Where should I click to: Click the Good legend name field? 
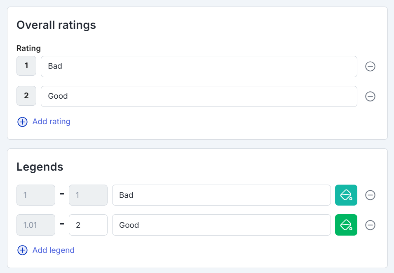tap(221, 225)
